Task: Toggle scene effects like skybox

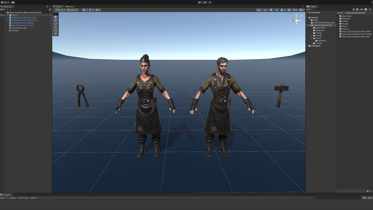Action: point(282,10)
